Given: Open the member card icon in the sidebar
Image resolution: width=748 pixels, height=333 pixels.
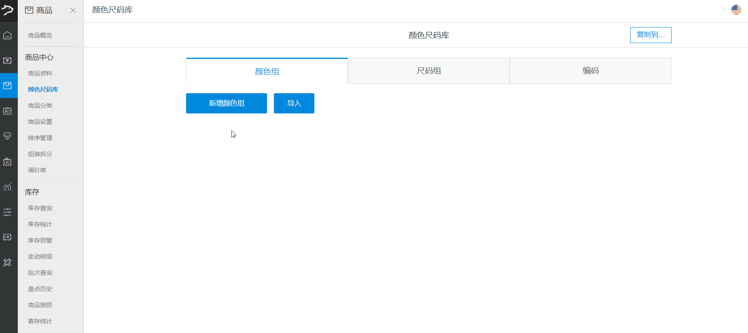Looking at the screenshot, I should tap(7, 111).
